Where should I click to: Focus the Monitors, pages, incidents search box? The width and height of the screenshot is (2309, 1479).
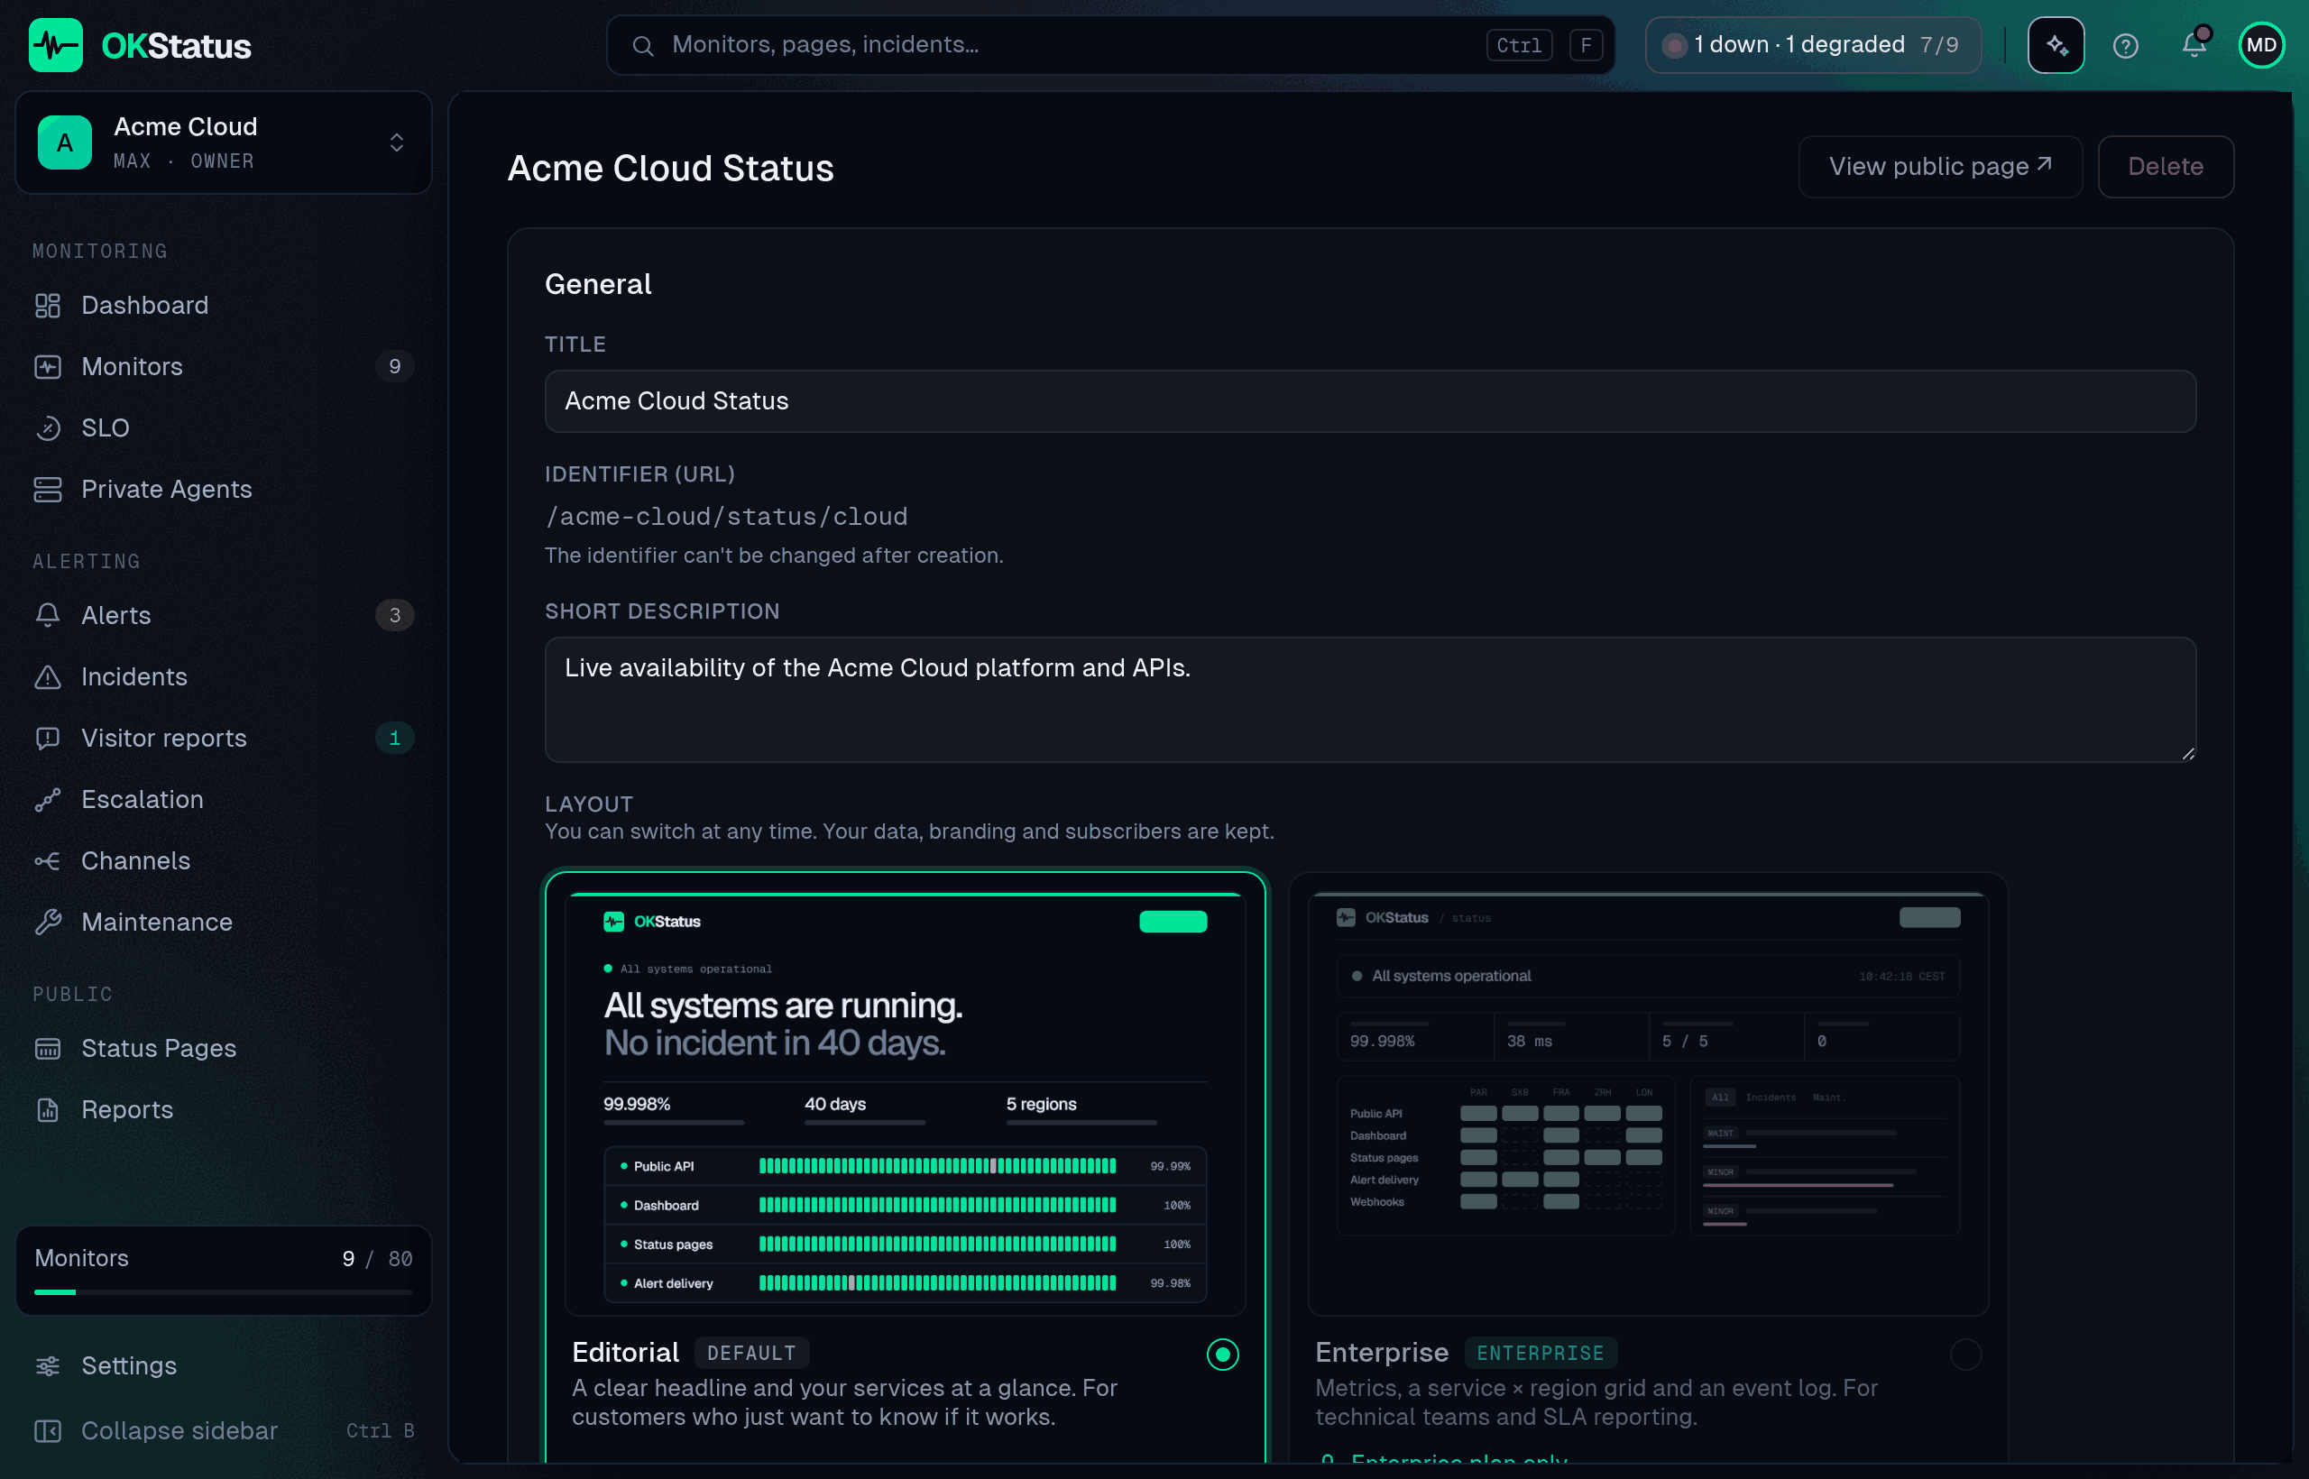pos(1109,45)
